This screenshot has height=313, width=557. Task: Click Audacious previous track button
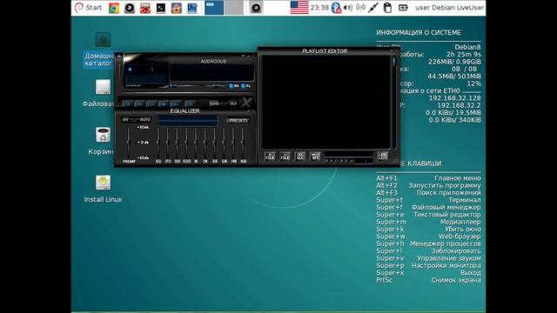coord(128,104)
